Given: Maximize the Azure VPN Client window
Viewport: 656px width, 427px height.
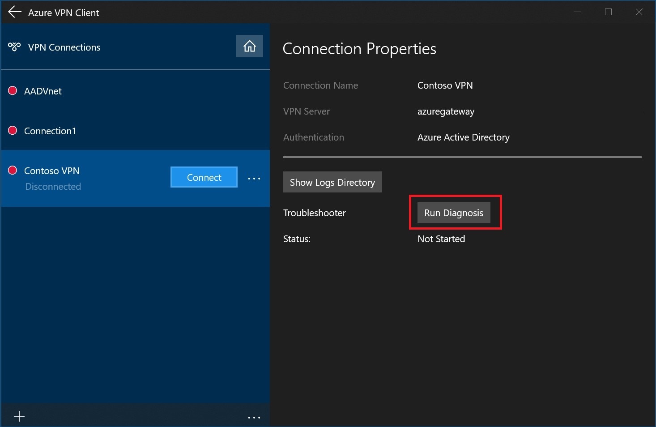Looking at the screenshot, I should tap(608, 12).
